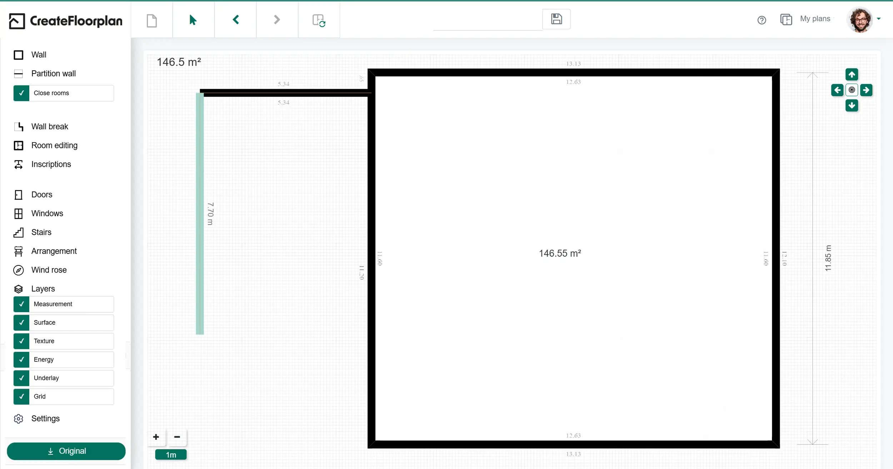The image size is (893, 469).
Task: Toggle the Measurement layer checkbox
Action: click(21, 304)
